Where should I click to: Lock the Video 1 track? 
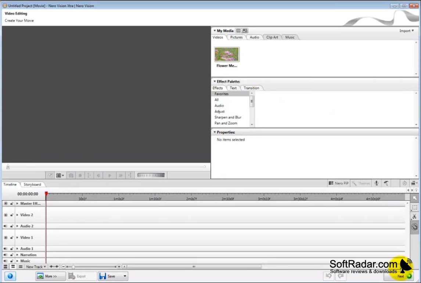11,237
